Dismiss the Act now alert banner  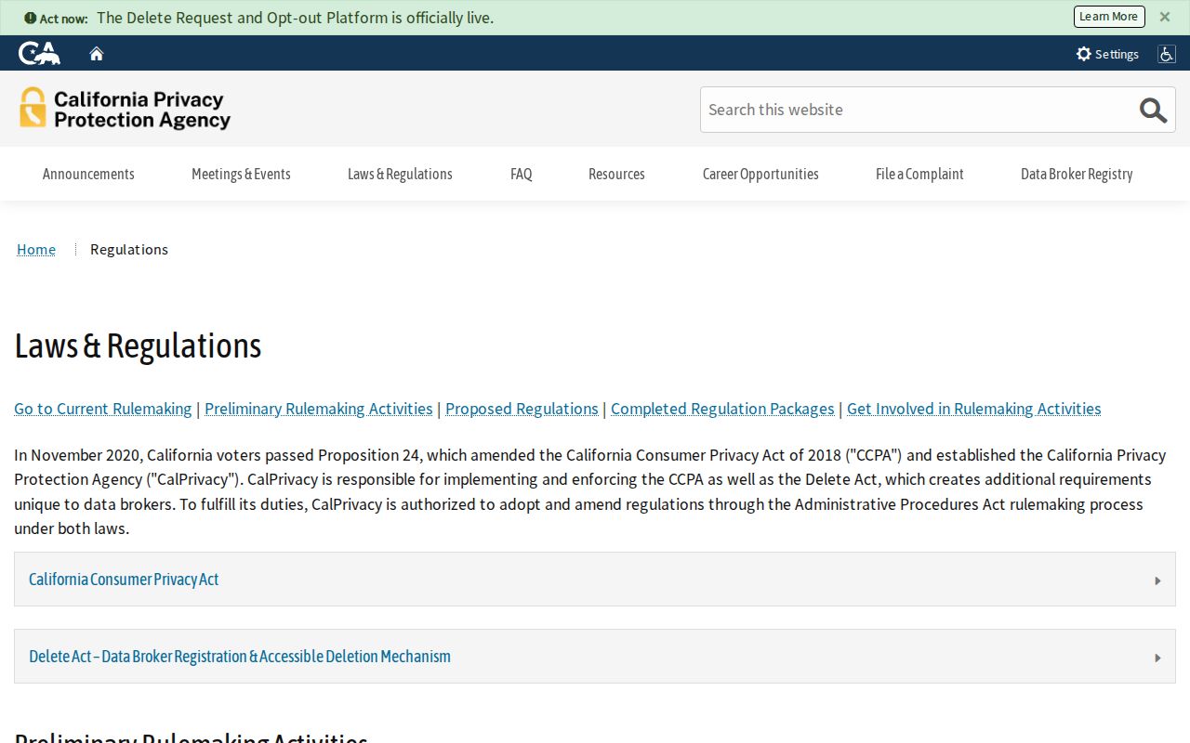[1165, 17]
